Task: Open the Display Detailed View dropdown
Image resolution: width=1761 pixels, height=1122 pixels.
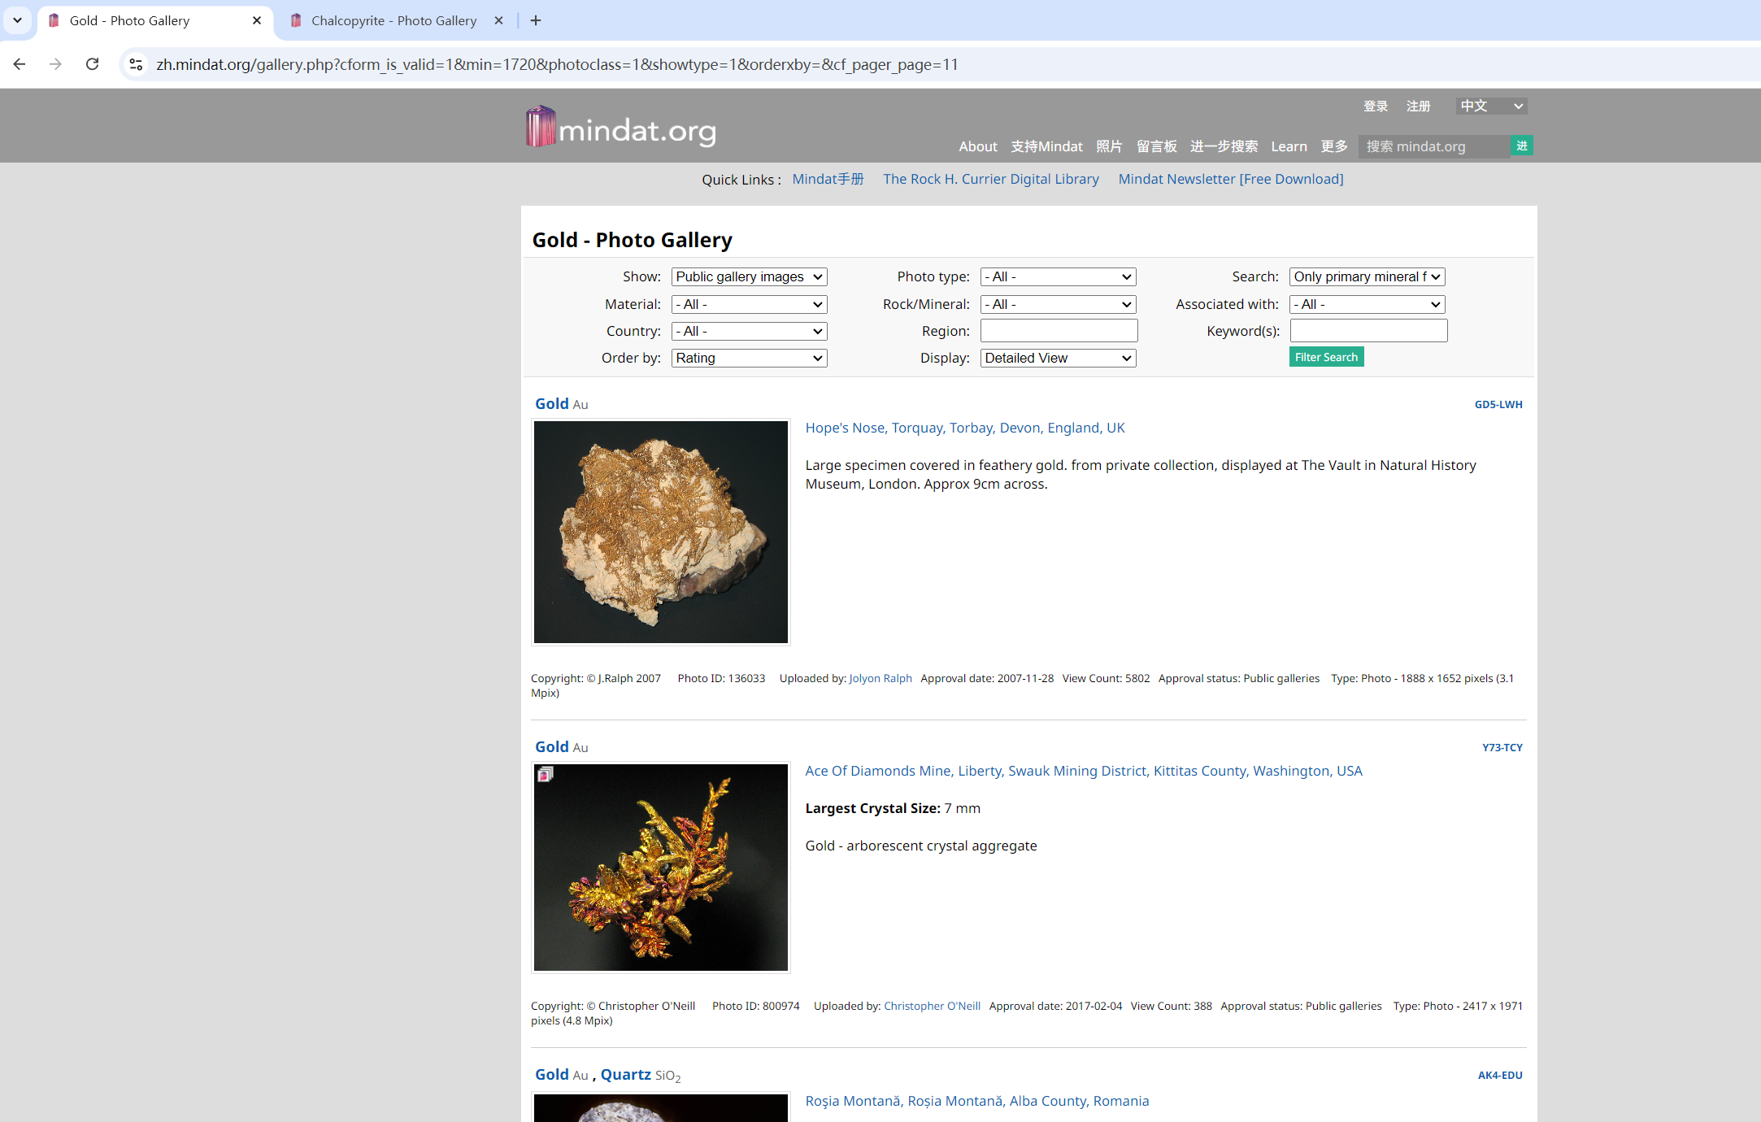Action: (1058, 358)
